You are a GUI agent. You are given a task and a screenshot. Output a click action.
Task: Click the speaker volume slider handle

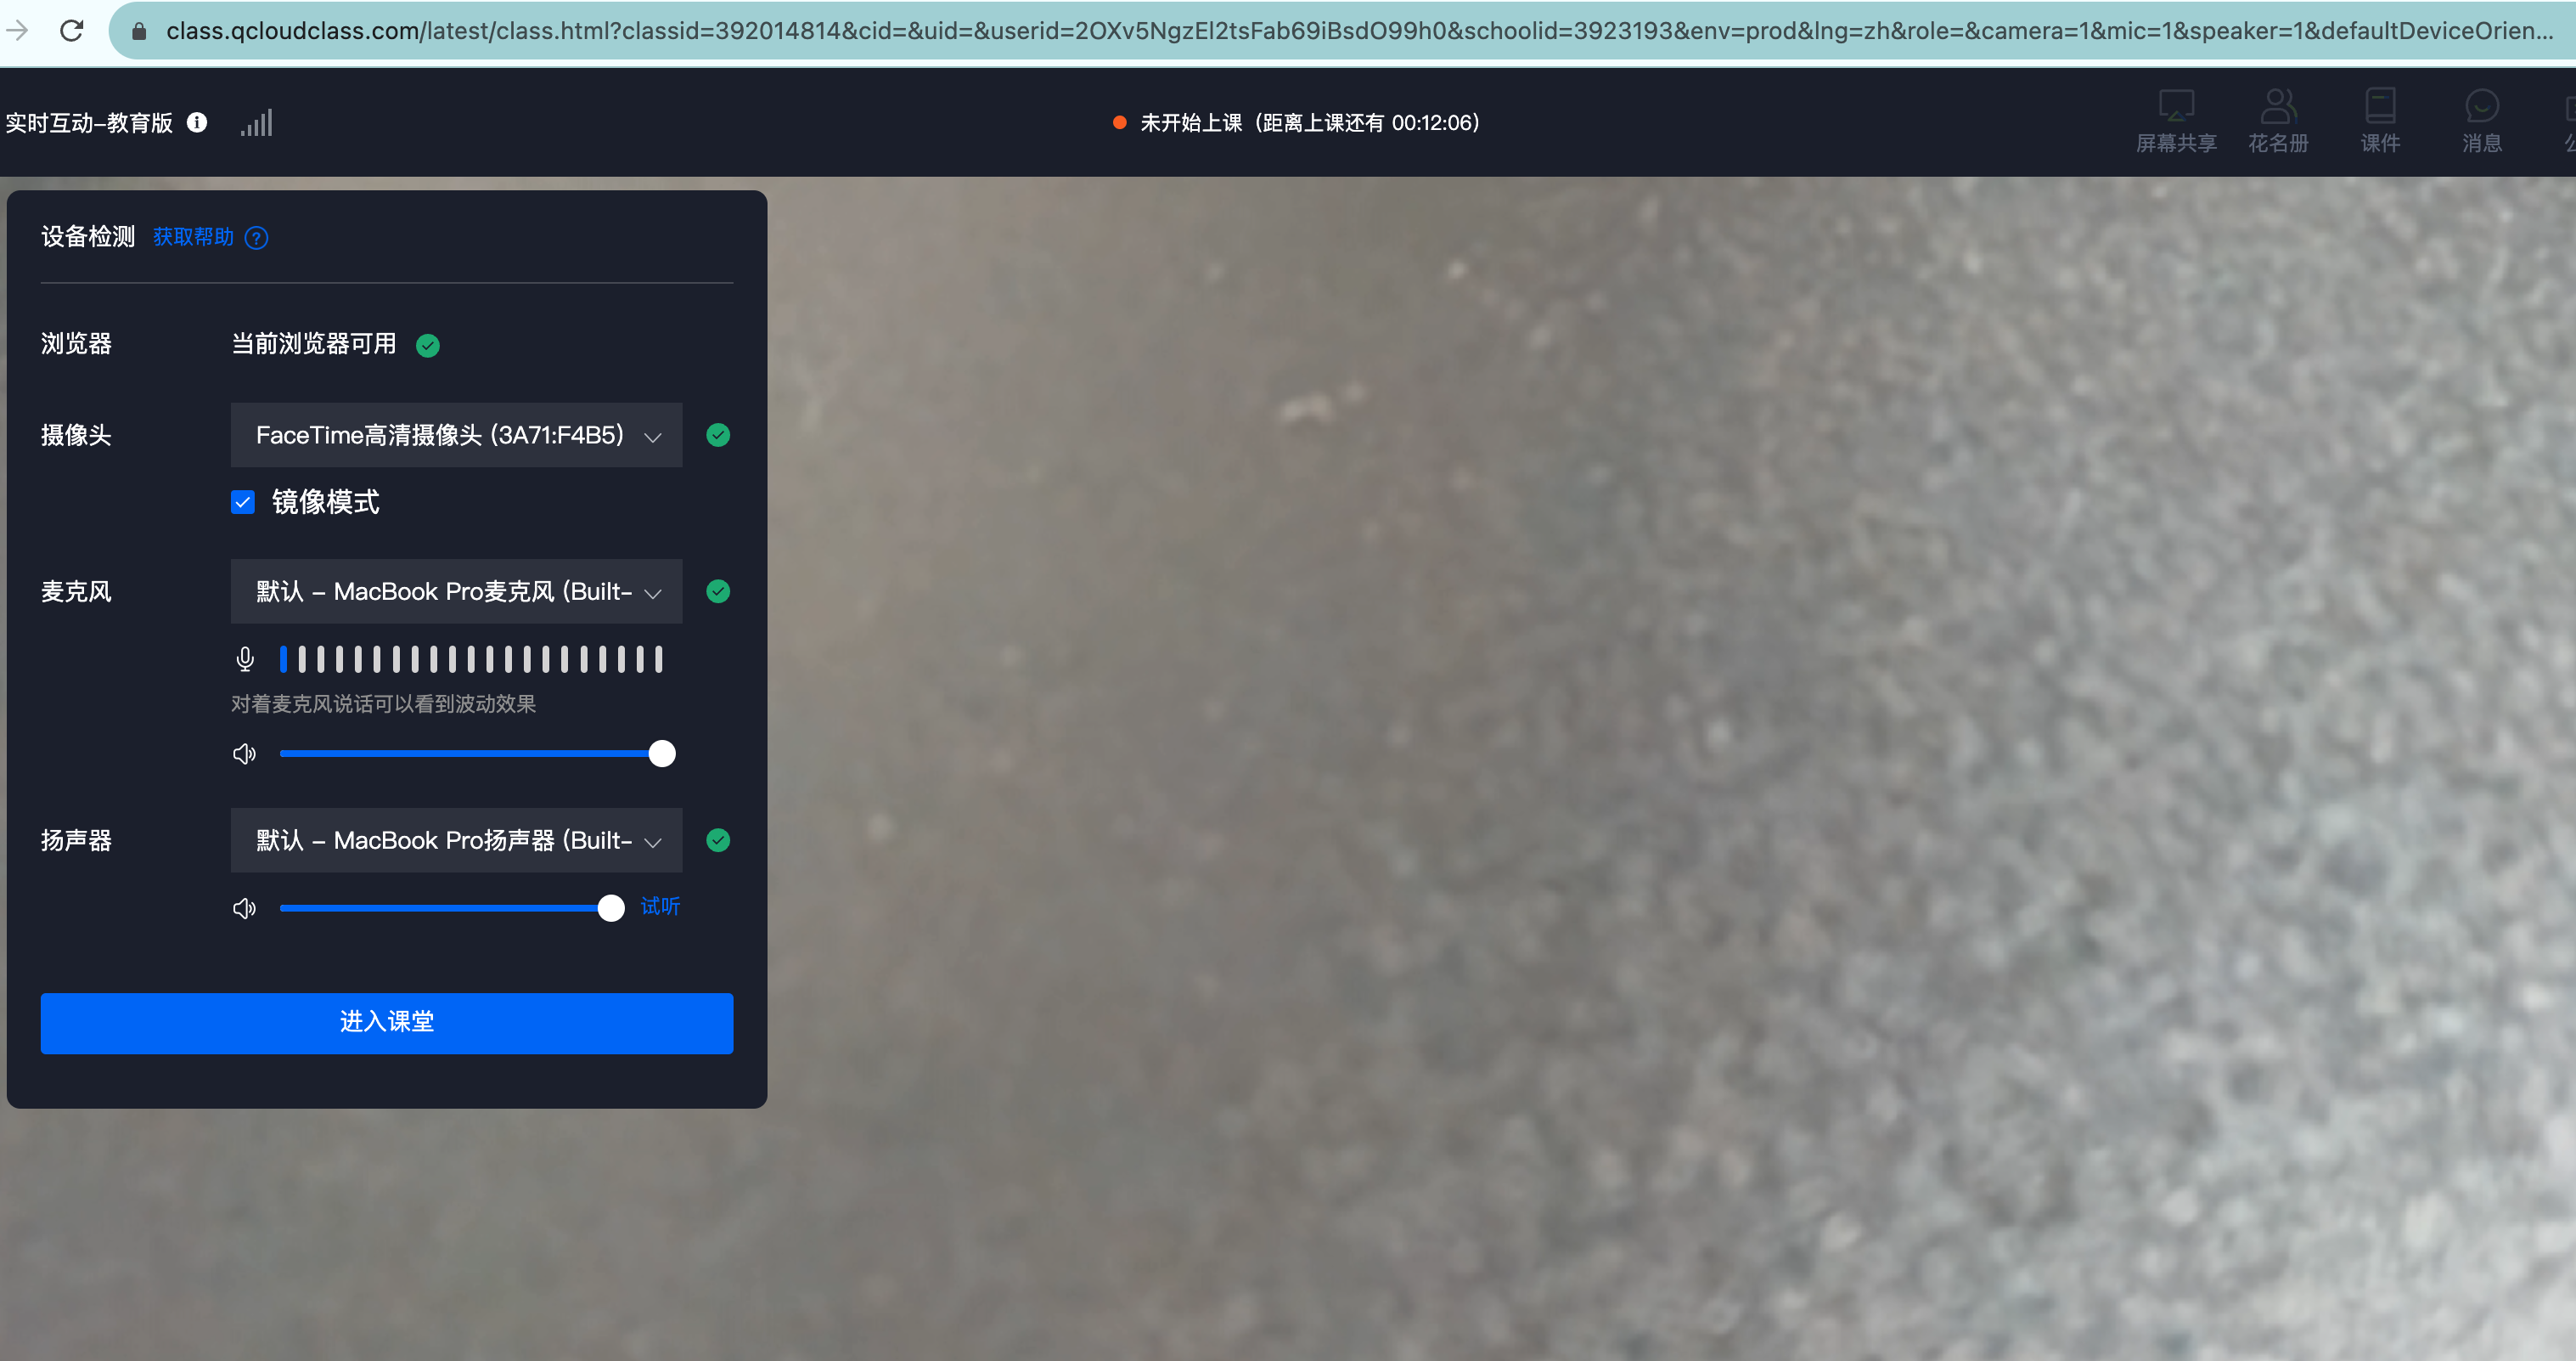point(611,907)
